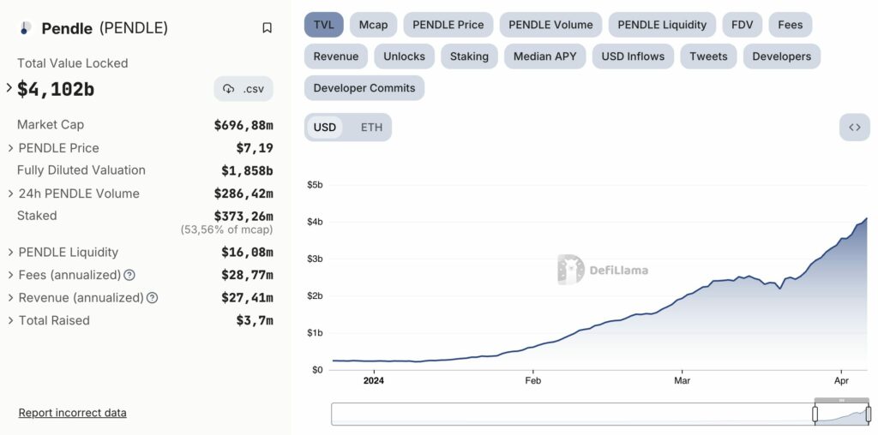Click the Mar label on chart axis
Image resolution: width=878 pixels, height=435 pixels.
pos(682,381)
